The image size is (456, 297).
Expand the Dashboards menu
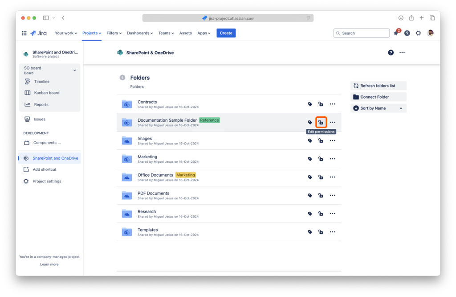140,33
